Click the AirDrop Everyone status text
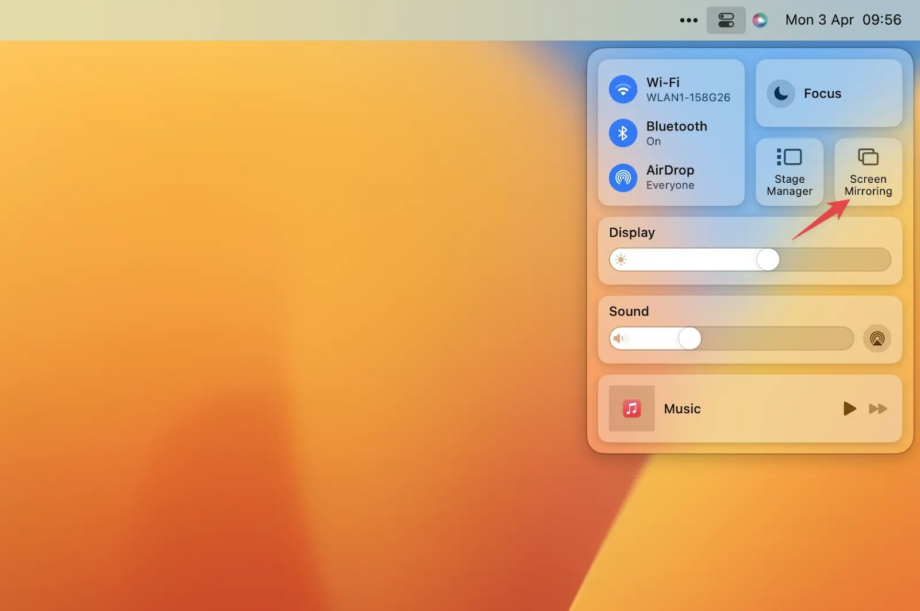Viewport: 920px width, 611px height. tap(670, 185)
